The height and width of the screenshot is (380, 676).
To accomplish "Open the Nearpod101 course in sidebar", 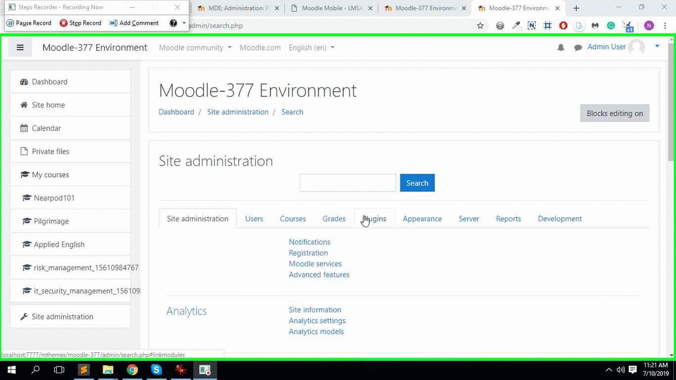I will point(70,198).
